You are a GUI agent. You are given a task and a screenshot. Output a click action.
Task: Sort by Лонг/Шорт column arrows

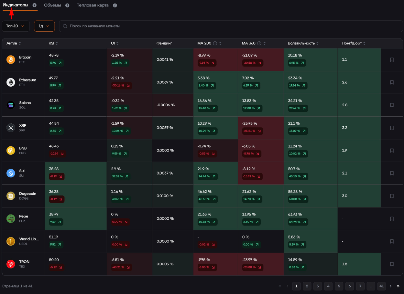(x=365, y=43)
